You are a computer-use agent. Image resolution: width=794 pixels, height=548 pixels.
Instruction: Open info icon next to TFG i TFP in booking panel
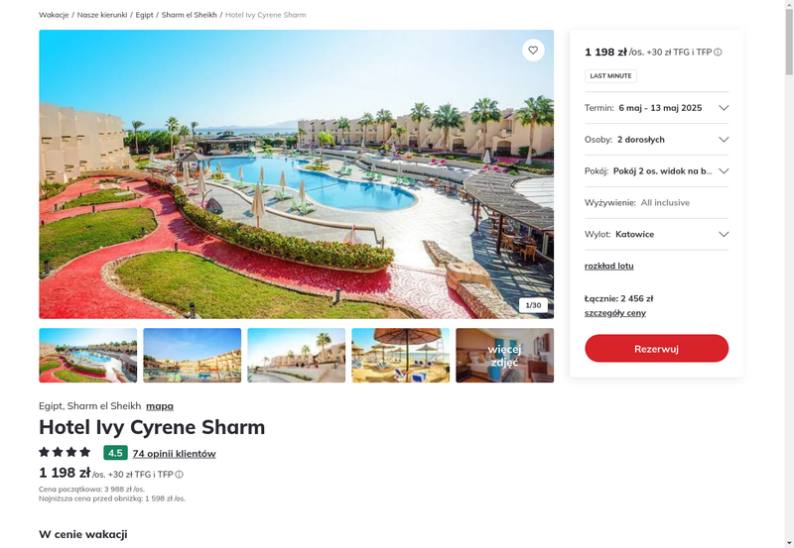coord(718,53)
